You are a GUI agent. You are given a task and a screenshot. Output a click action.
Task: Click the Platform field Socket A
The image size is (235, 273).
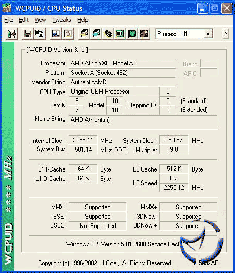122,73
